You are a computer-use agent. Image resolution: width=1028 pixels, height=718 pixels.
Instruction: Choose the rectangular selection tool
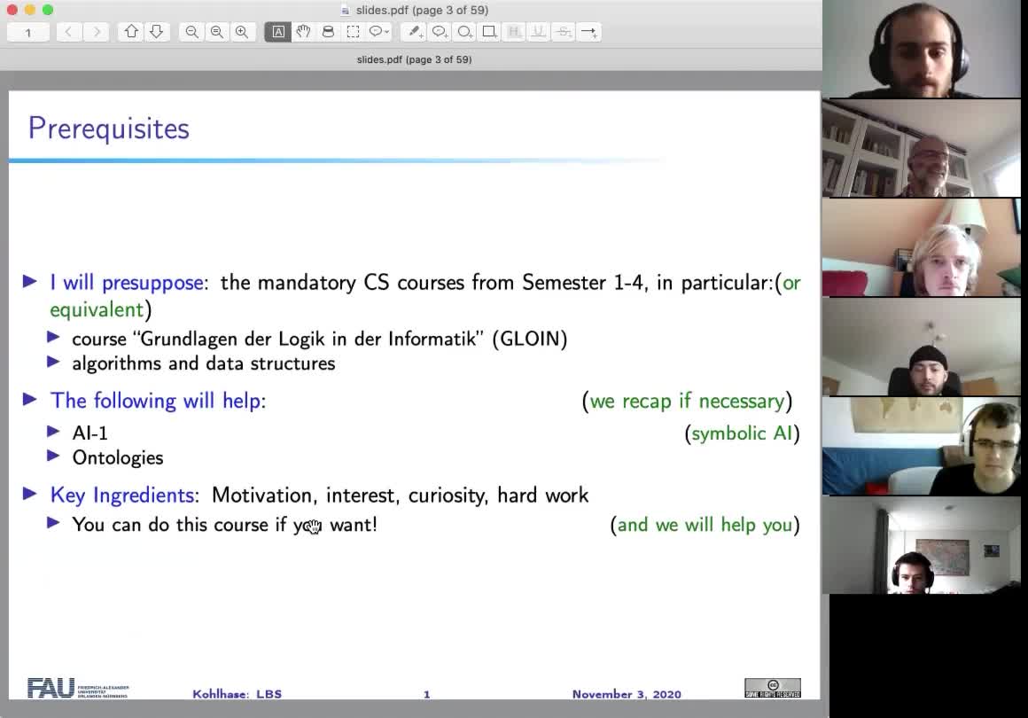[x=353, y=32]
